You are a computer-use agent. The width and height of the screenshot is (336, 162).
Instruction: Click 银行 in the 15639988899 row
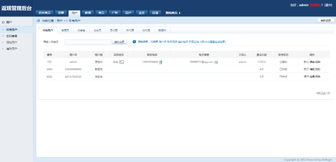[306, 69]
